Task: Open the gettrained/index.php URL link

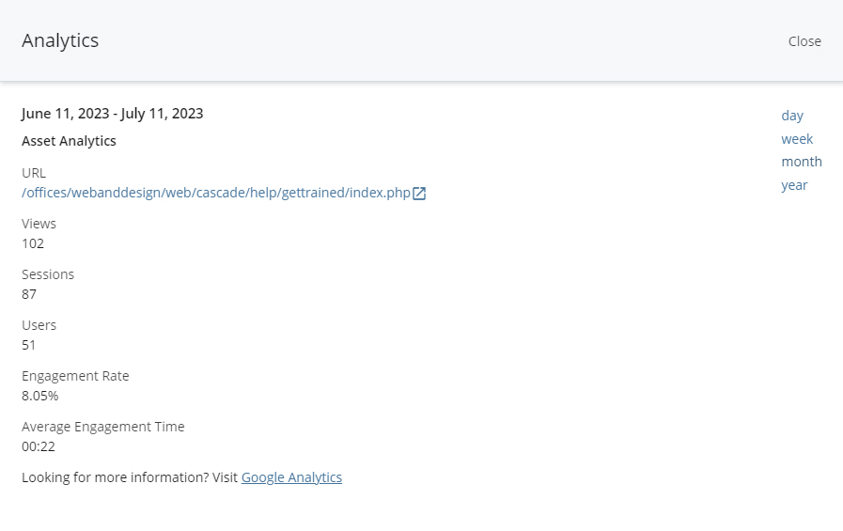Action: [216, 193]
